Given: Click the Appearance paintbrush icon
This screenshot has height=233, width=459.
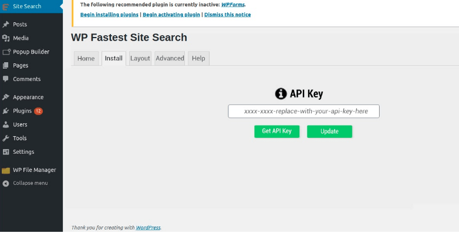Looking at the screenshot, I should pyautogui.click(x=5, y=97).
